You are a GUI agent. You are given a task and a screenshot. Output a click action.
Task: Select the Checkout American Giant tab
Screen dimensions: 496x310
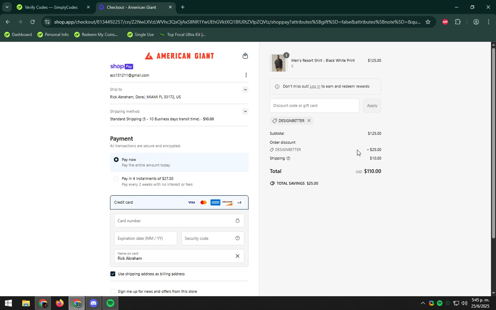pyautogui.click(x=136, y=7)
